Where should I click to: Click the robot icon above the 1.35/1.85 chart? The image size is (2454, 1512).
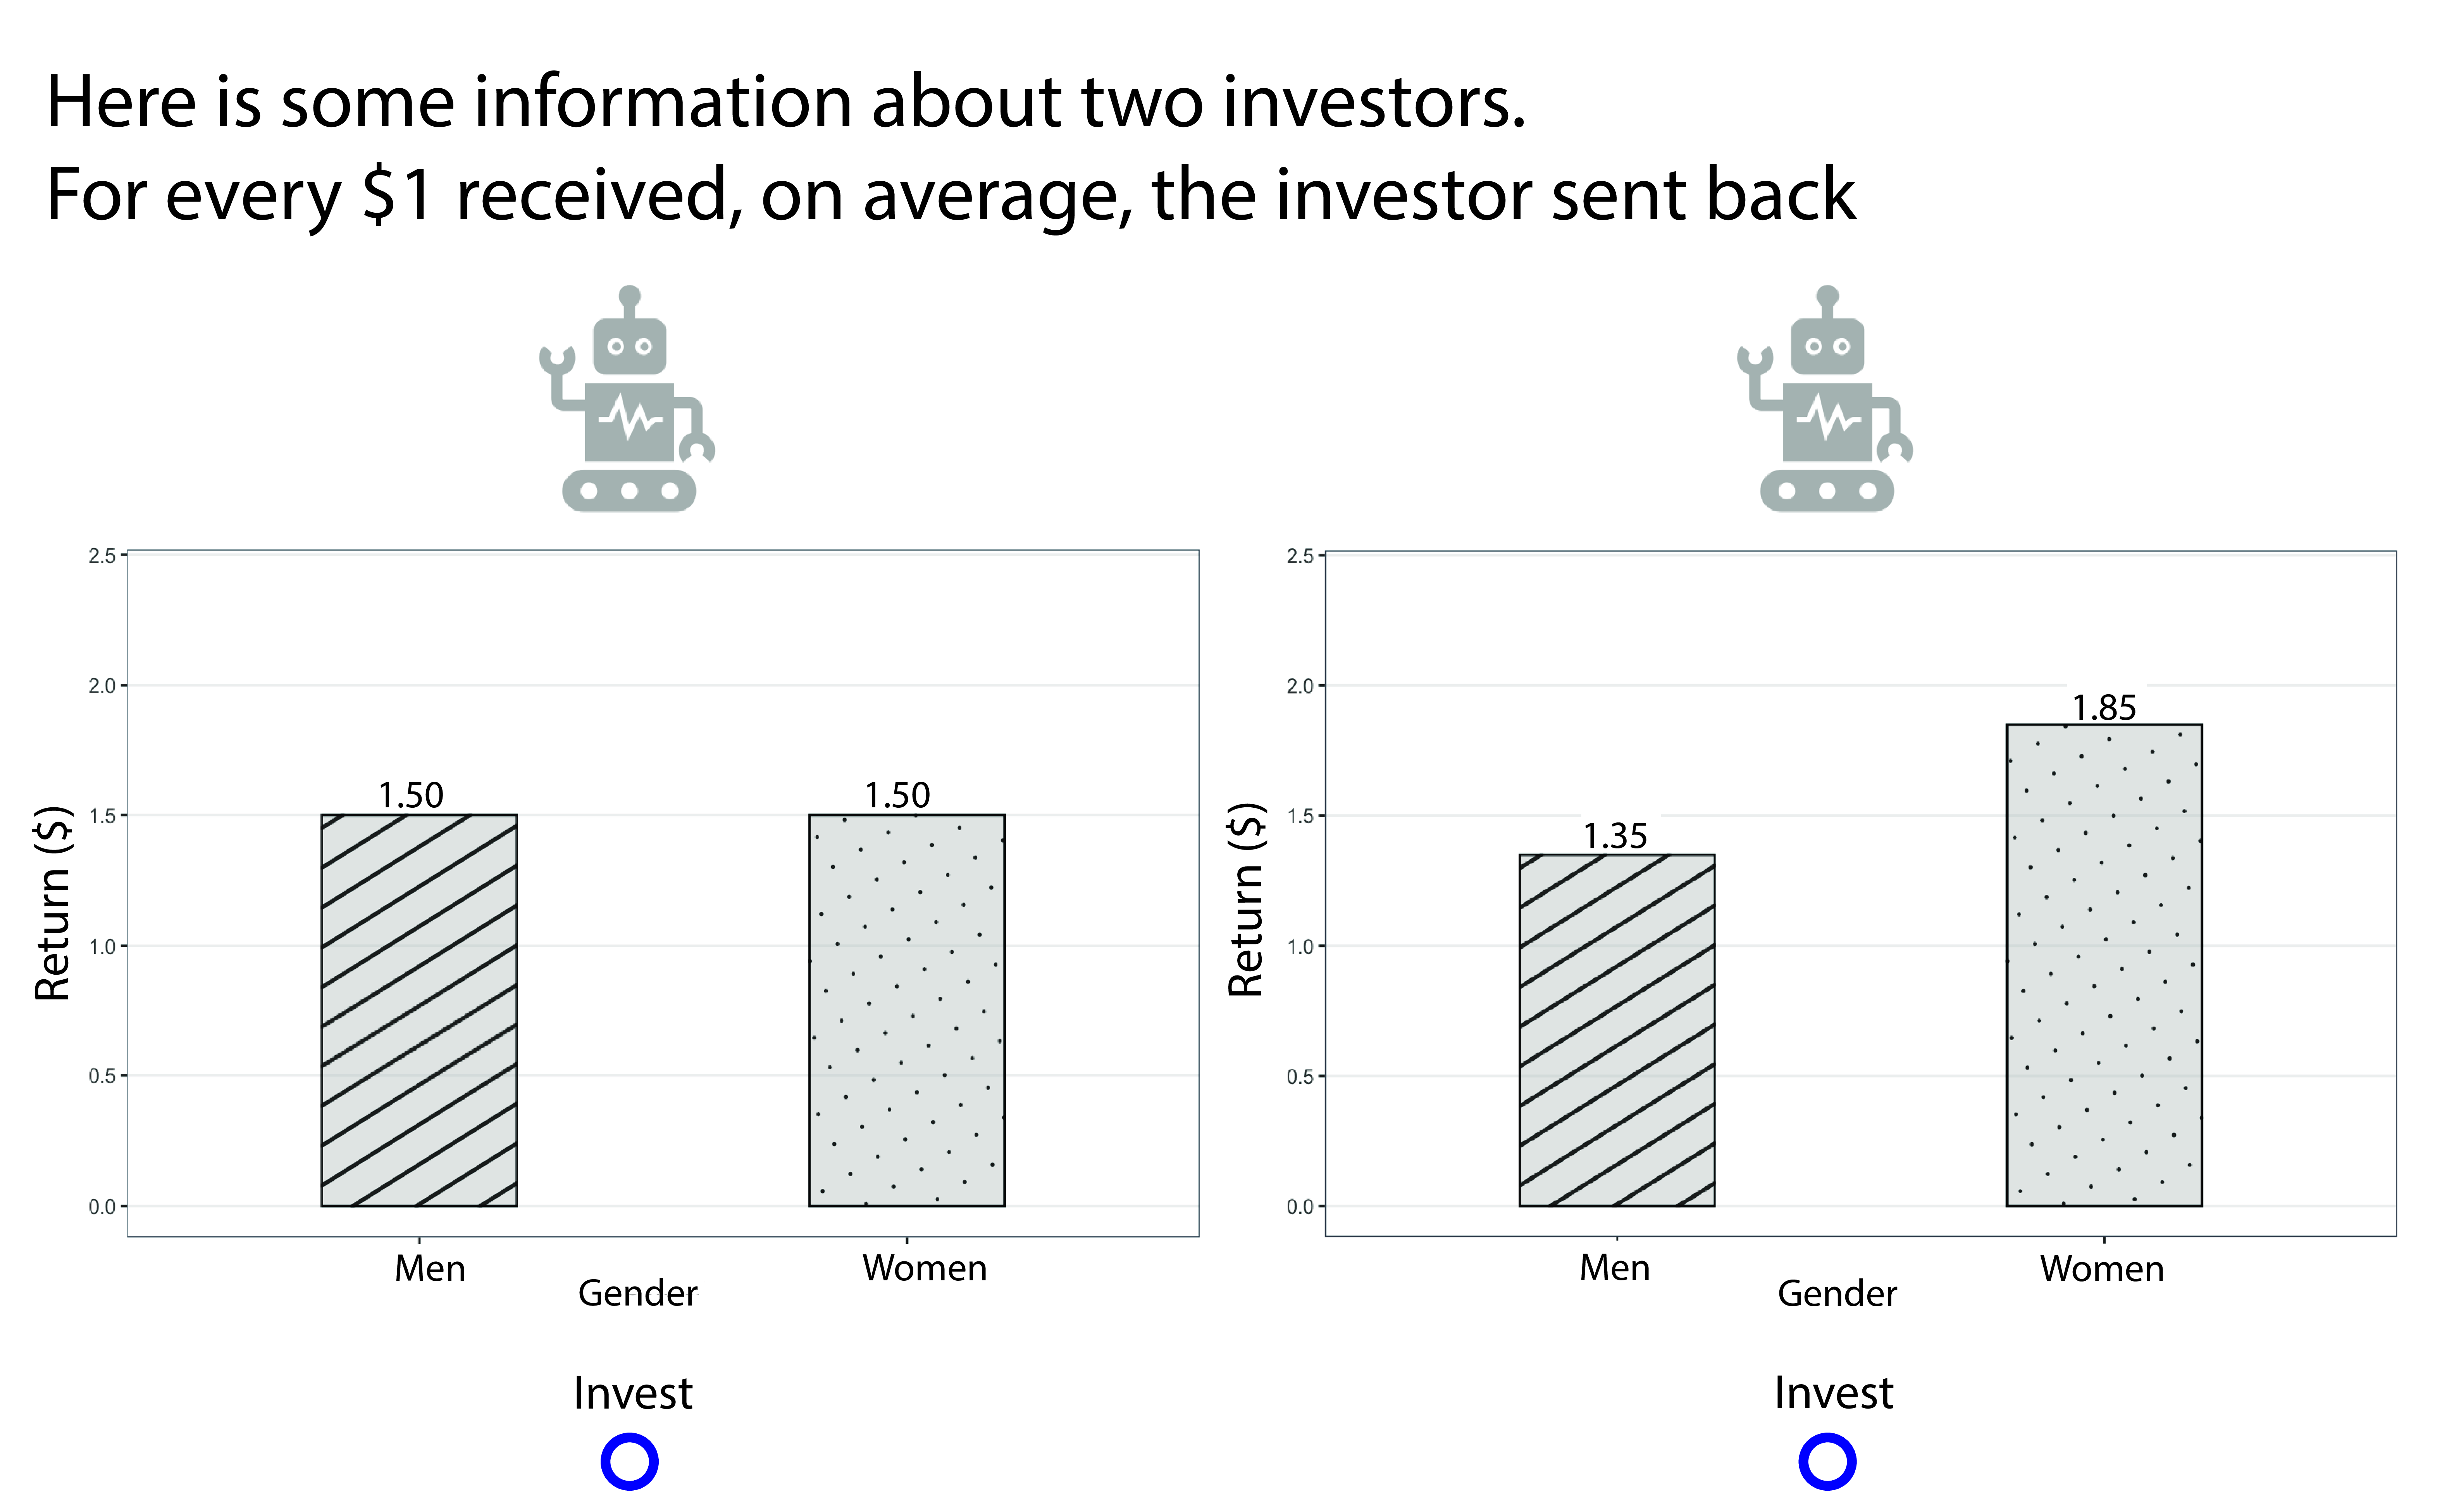(x=1825, y=400)
